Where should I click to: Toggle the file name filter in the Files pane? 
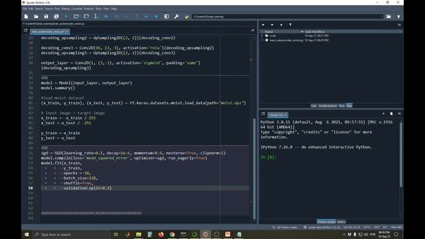pos(290,25)
